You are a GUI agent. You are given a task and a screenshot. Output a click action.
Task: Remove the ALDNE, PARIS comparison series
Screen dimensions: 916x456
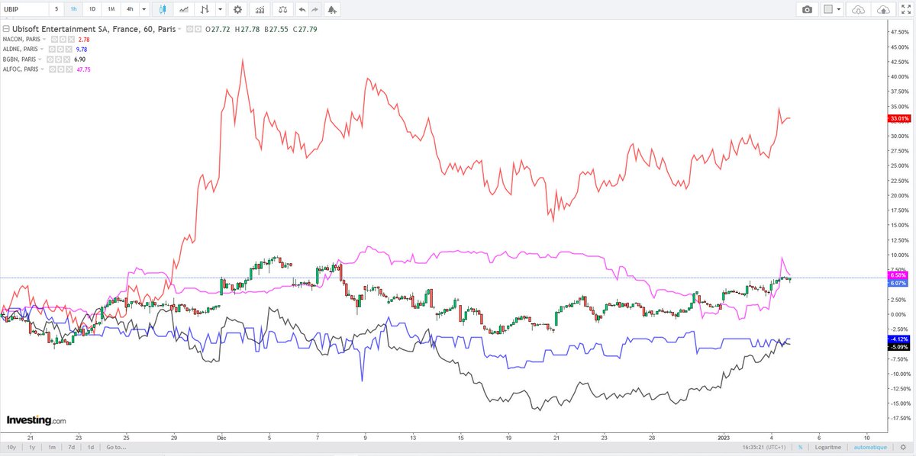pos(67,49)
